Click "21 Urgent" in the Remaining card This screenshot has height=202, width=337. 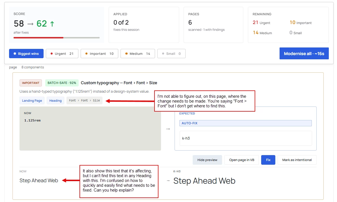261,23
